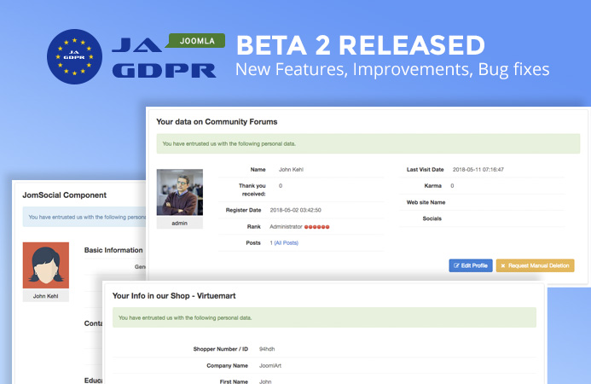This screenshot has width=591, height=384.
Task: Click the Edit Profile button
Action: [471, 265]
